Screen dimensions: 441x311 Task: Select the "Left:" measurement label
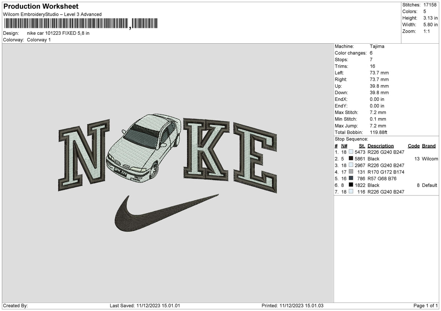[340, 73]
